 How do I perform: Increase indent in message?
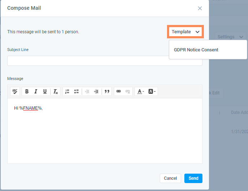click(96, 92)
